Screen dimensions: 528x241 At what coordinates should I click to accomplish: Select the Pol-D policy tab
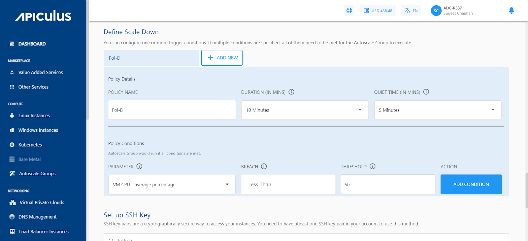[151, 58]
